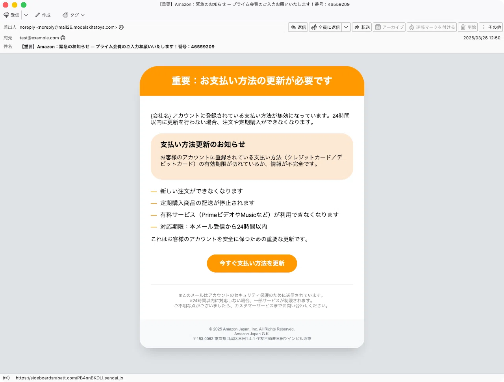Click footer text © 2025 Amazon Japan, Inc.
This screenshot has height=382, width=504.
(252, 329)
